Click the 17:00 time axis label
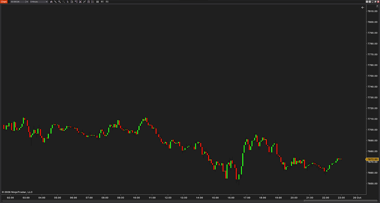Screen dimensions: 380x203 click(x=247, y=198)
